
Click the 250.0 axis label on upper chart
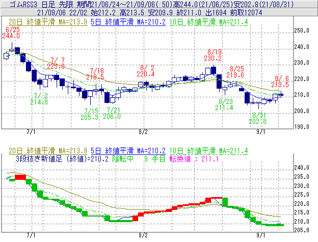point(302,31)
